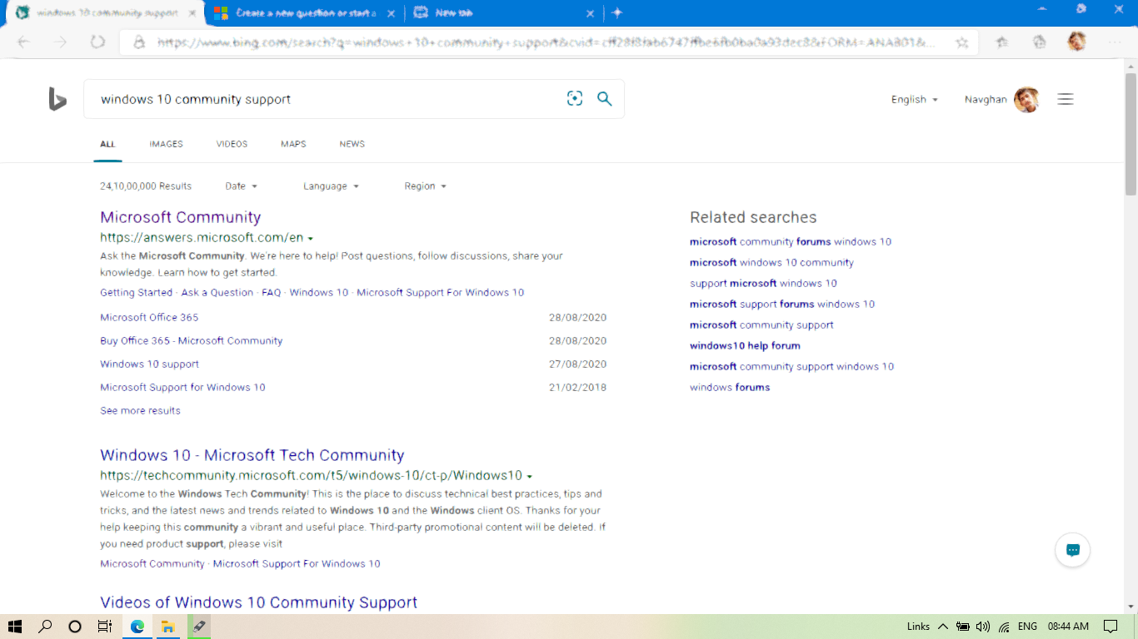Viewport: 1138px width, 639px height.
Task: Select the ALL results tab
Action: coord(107,144)
